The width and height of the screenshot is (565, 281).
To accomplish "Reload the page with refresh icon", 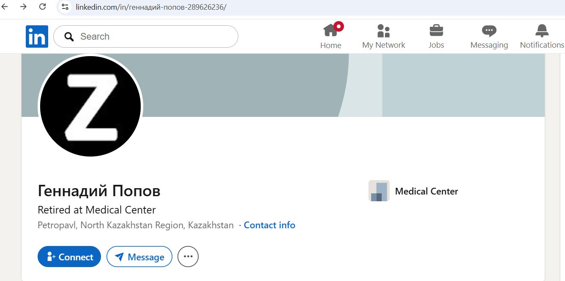I will click(42, 7).
